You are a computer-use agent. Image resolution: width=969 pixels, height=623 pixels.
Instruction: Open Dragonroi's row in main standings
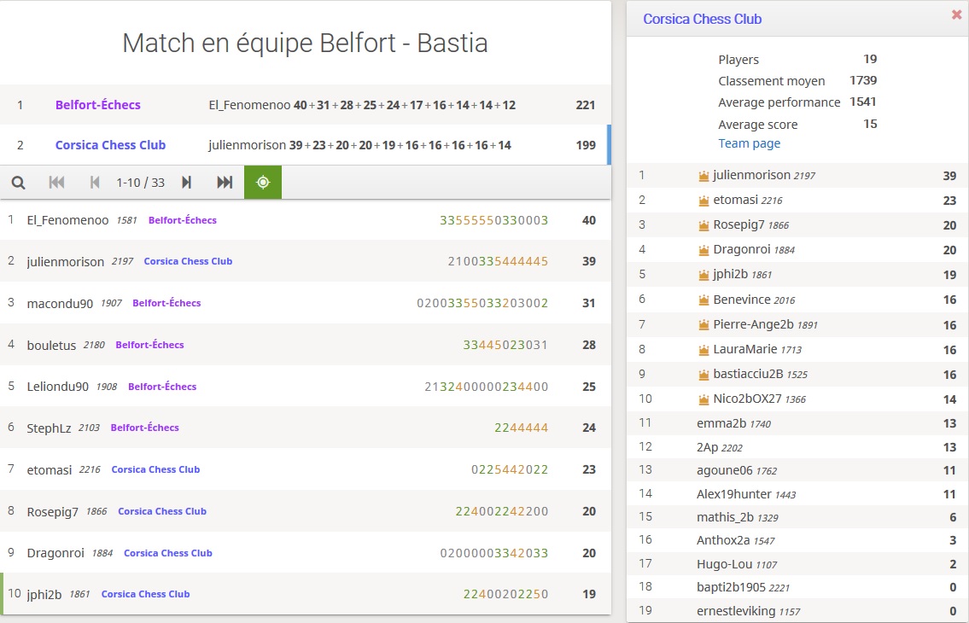coord(306,552)
